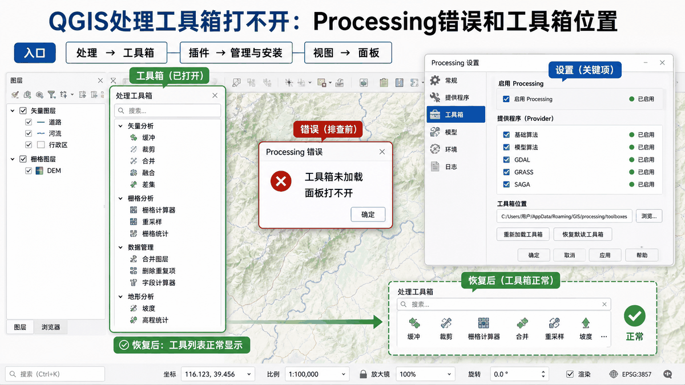Select the 融合 tool in toolbox tree
Viewport: 685px width, 385px height.
pos(142,173)
